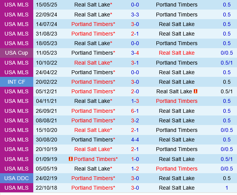237x195 pixels.
Task: Open the 3-4 score in USA Cup row
Action: [135, 53]
